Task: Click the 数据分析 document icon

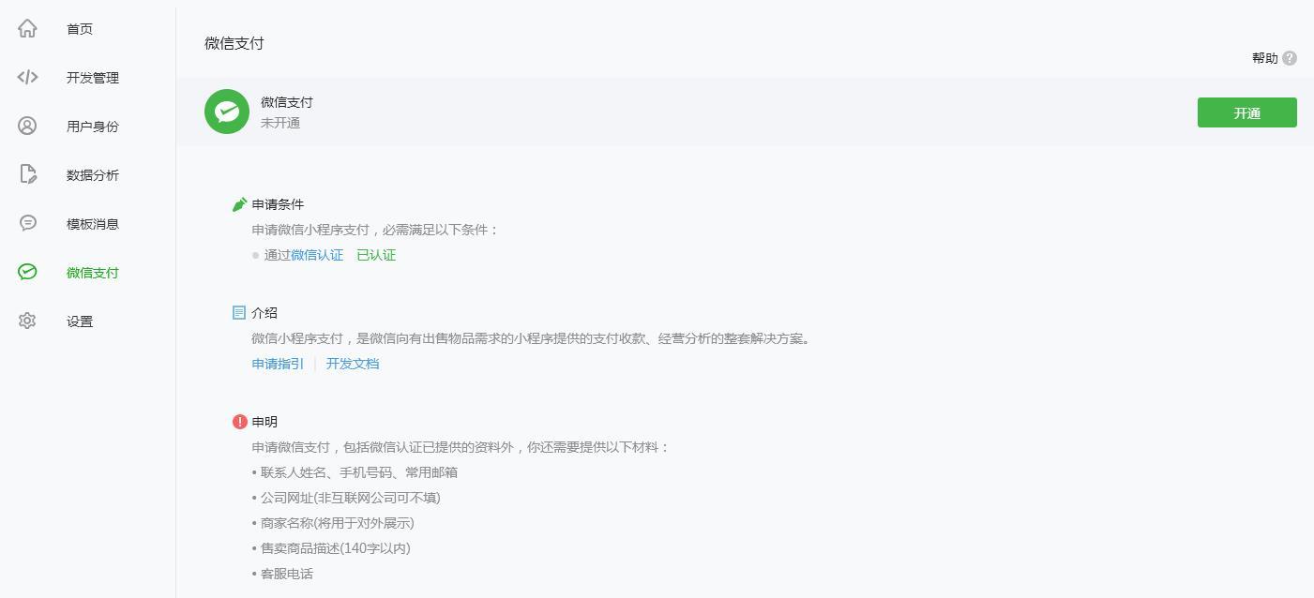Action: (x=27, y=174)
